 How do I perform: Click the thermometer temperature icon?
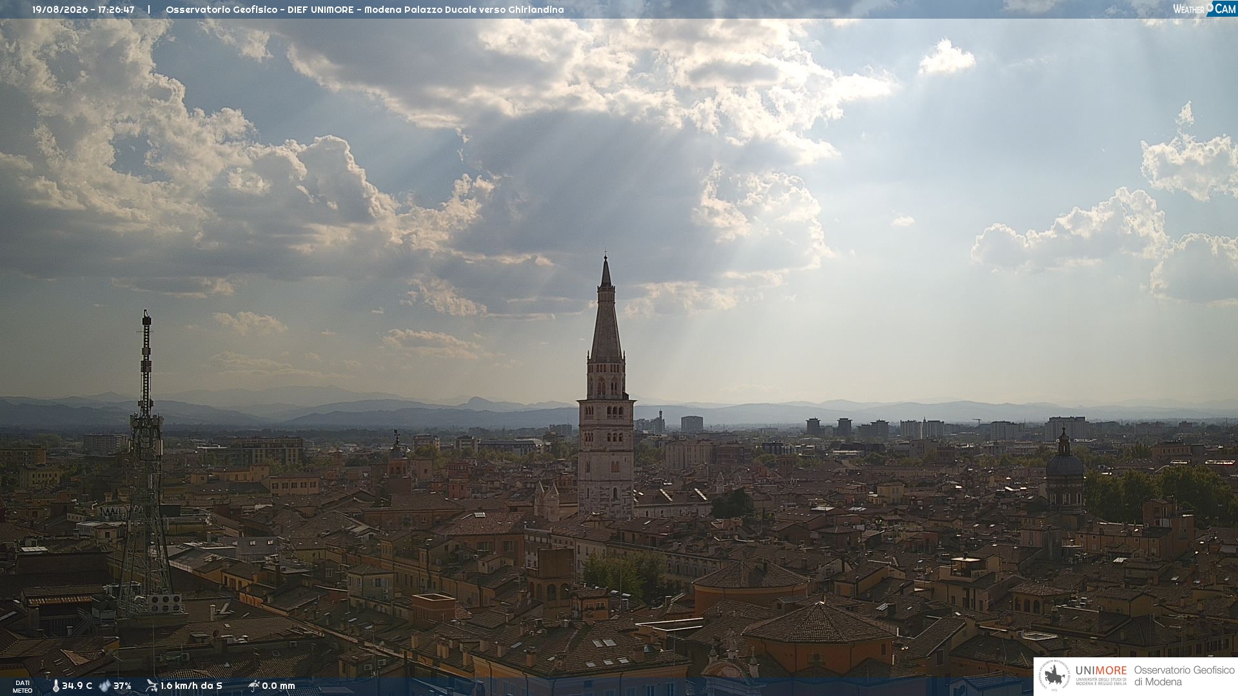[56, 686]
